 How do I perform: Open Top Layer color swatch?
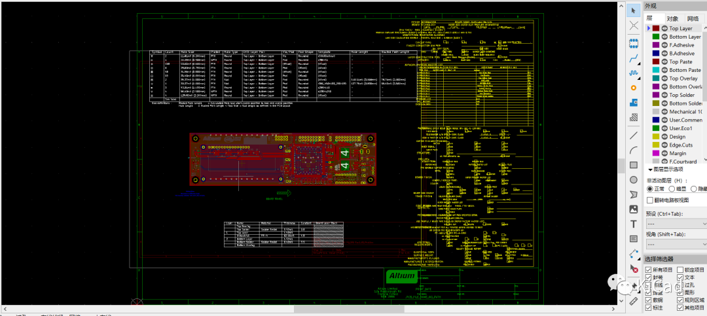tap(655, 28)
